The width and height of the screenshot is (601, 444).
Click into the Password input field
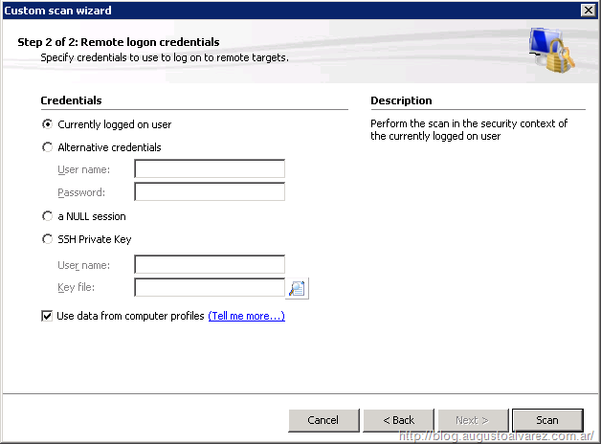click(x=210, y=192)
